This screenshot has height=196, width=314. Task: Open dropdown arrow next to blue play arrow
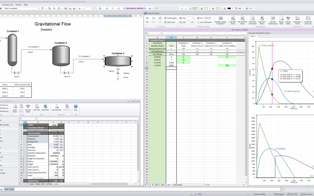(83, 9)
